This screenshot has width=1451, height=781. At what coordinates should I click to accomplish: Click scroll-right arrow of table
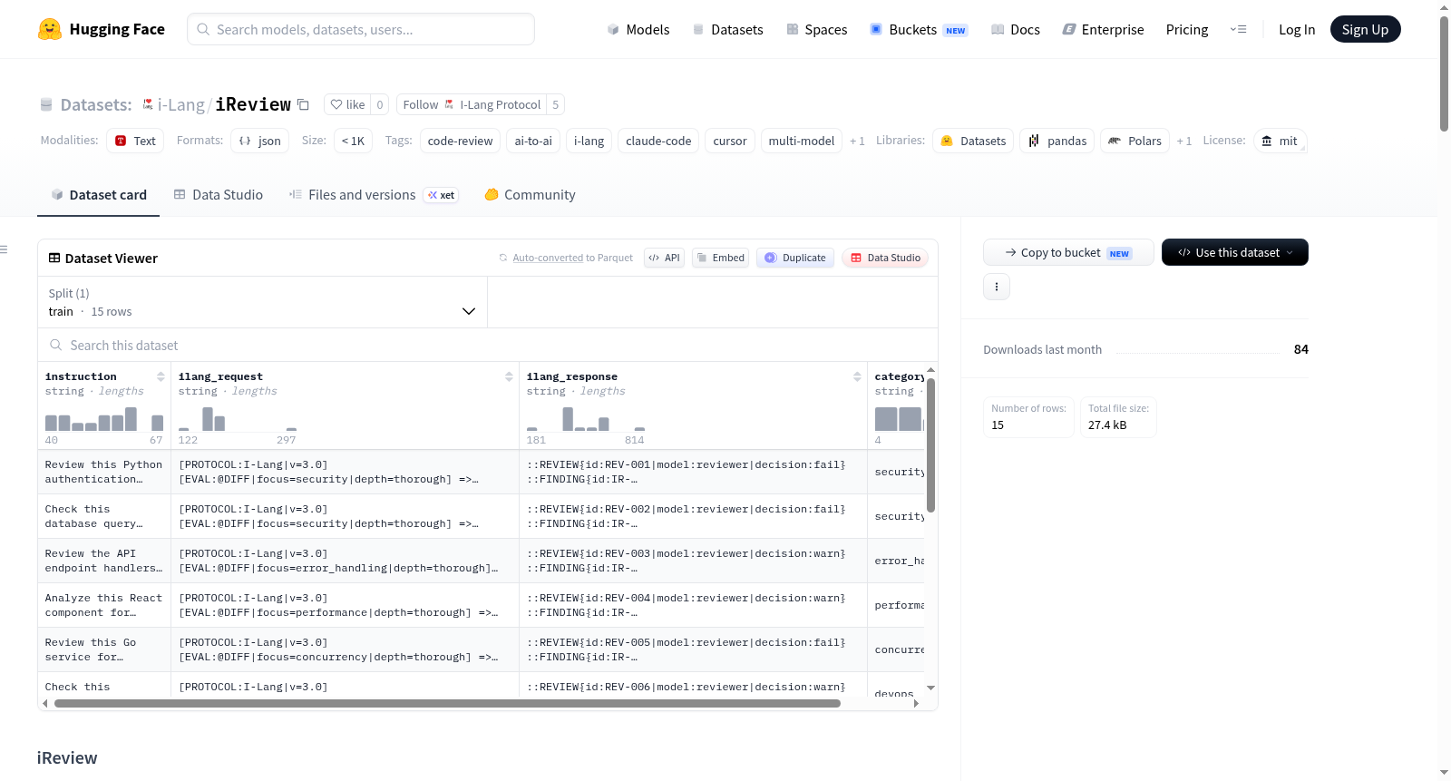(x=916, y=703)
